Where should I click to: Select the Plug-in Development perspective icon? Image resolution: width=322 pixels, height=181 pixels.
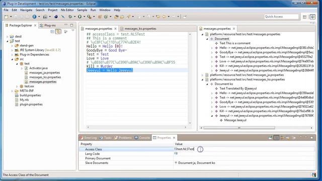(312, 17)
